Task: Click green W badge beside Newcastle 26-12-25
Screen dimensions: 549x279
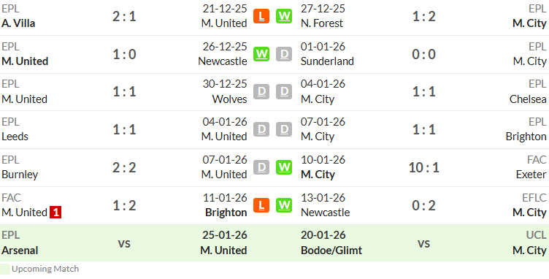Action: pos(261,54)
